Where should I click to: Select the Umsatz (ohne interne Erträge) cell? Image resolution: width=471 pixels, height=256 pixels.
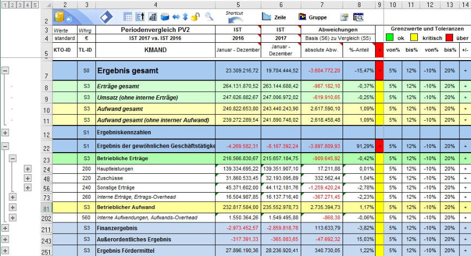coord(156,97)
